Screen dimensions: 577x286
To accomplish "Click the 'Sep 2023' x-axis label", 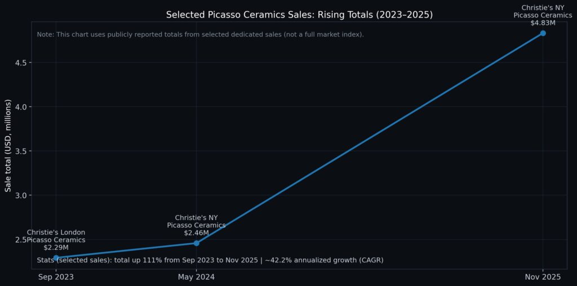I will coord(56,277).
